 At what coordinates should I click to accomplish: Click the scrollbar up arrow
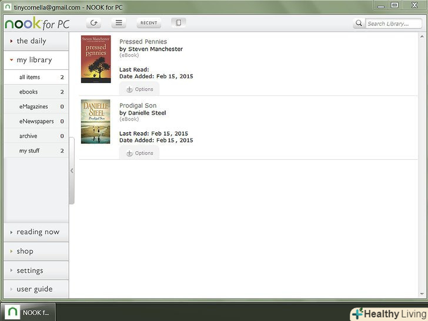click(422, 36)
